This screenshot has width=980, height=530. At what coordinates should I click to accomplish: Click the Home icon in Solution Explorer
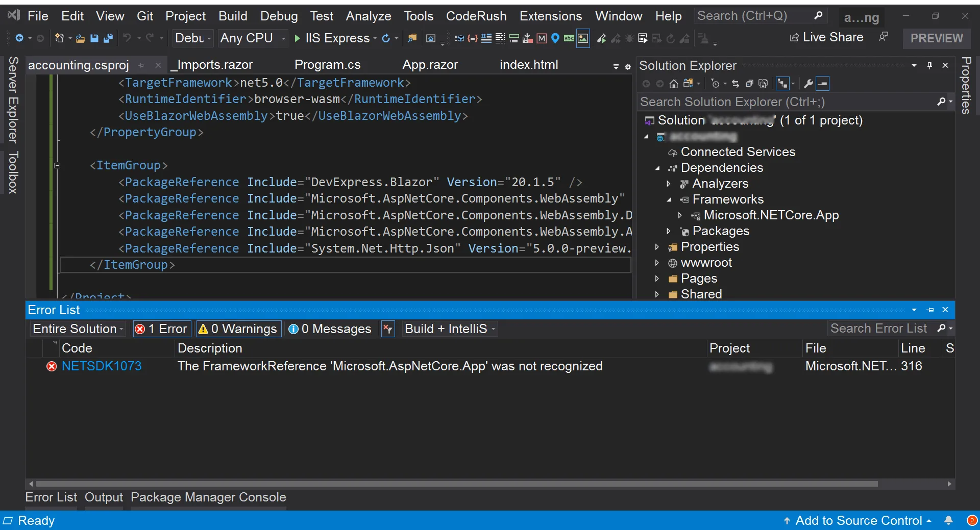point(674,84)
